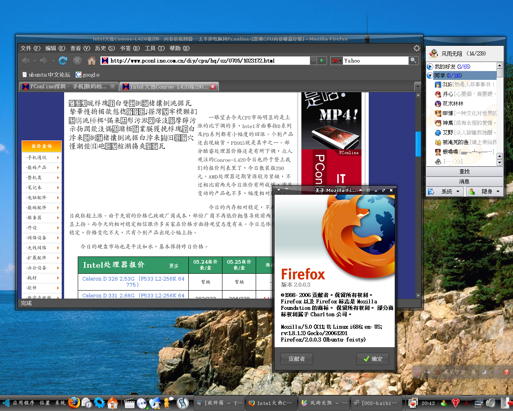Launch Evolution mail-clock icon on panel

(x=87, y=403)
